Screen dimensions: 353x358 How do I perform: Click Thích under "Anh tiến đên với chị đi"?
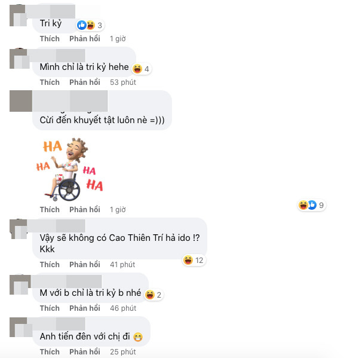(x=50, y=351)
